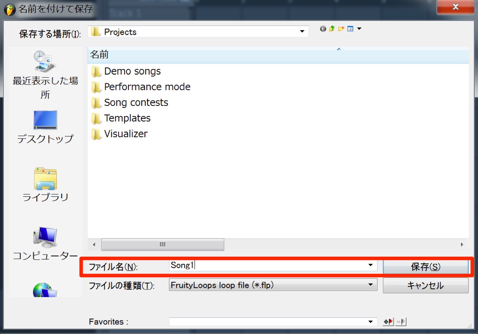
Task: Click the 保存(S) save button
Action: (426, 267)
